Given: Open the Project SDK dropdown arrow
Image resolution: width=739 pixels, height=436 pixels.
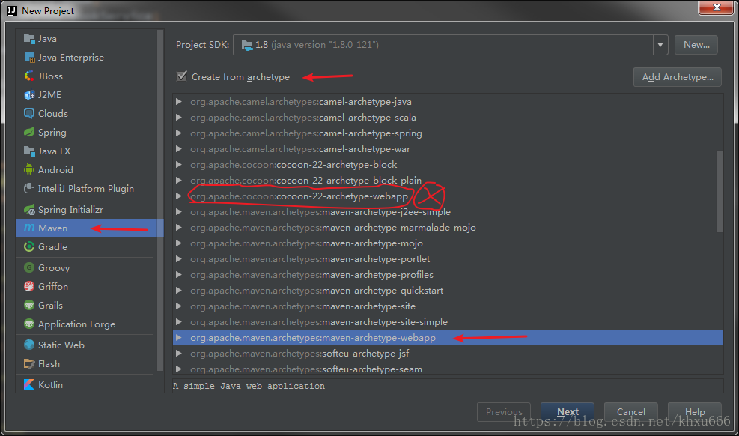Looking at the screenshot, I should [x=660, y=45].
